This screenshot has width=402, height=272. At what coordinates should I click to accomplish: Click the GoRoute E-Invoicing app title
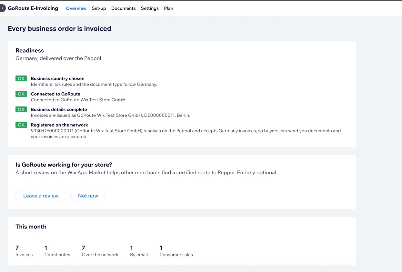click(33, 8)
